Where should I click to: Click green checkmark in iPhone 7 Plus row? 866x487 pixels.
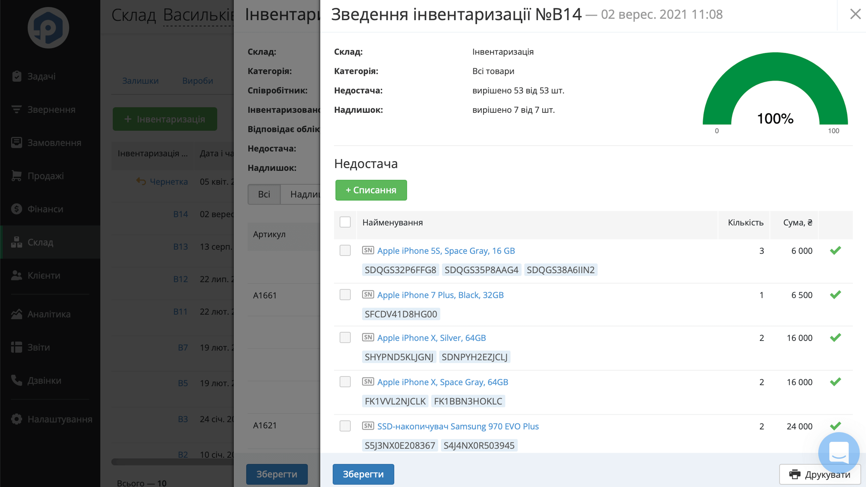835,295
